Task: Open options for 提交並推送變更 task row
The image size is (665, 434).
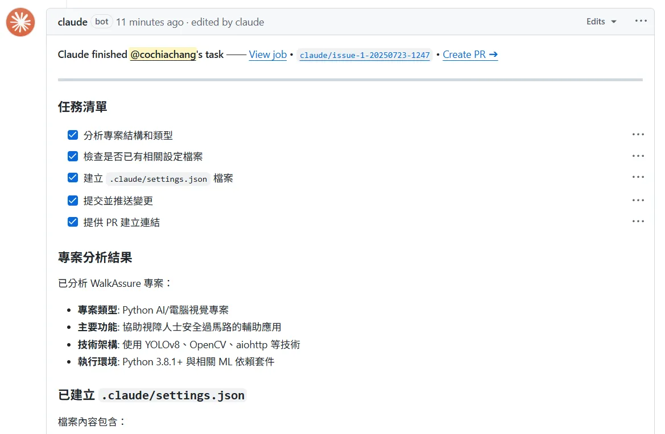Action: click(638, 201)
